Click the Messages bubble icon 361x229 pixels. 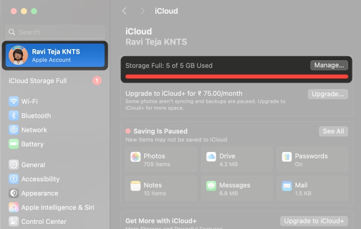[x=211, y=186]
